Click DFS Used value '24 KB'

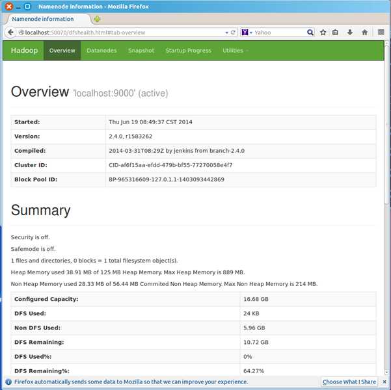click(251, 313)
